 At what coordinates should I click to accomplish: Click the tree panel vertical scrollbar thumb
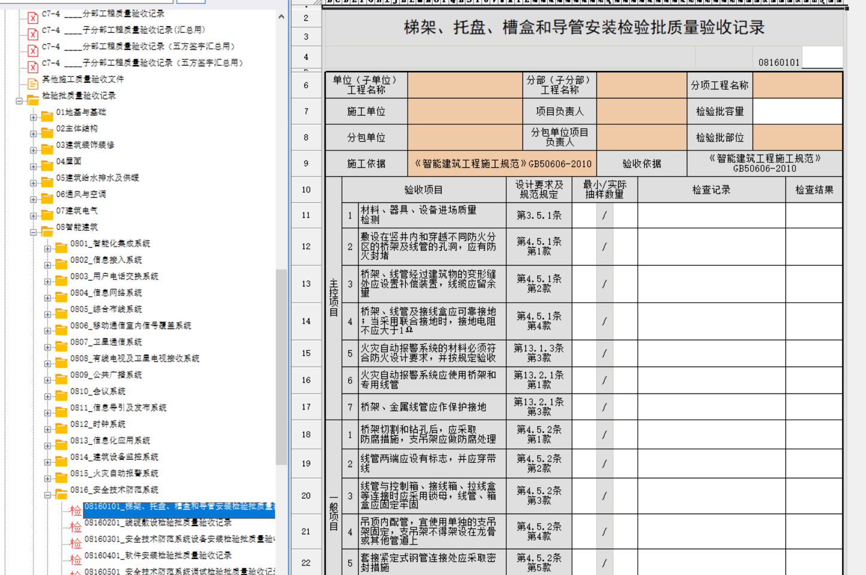[x=281, y=367]
